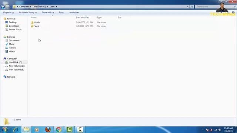Sort by the Size column header

120,17
